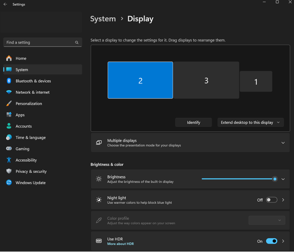Viewport: 294px width, 252px height.
Task: Click the Accessibility figure icon
Action: click(x=9, y=160)
